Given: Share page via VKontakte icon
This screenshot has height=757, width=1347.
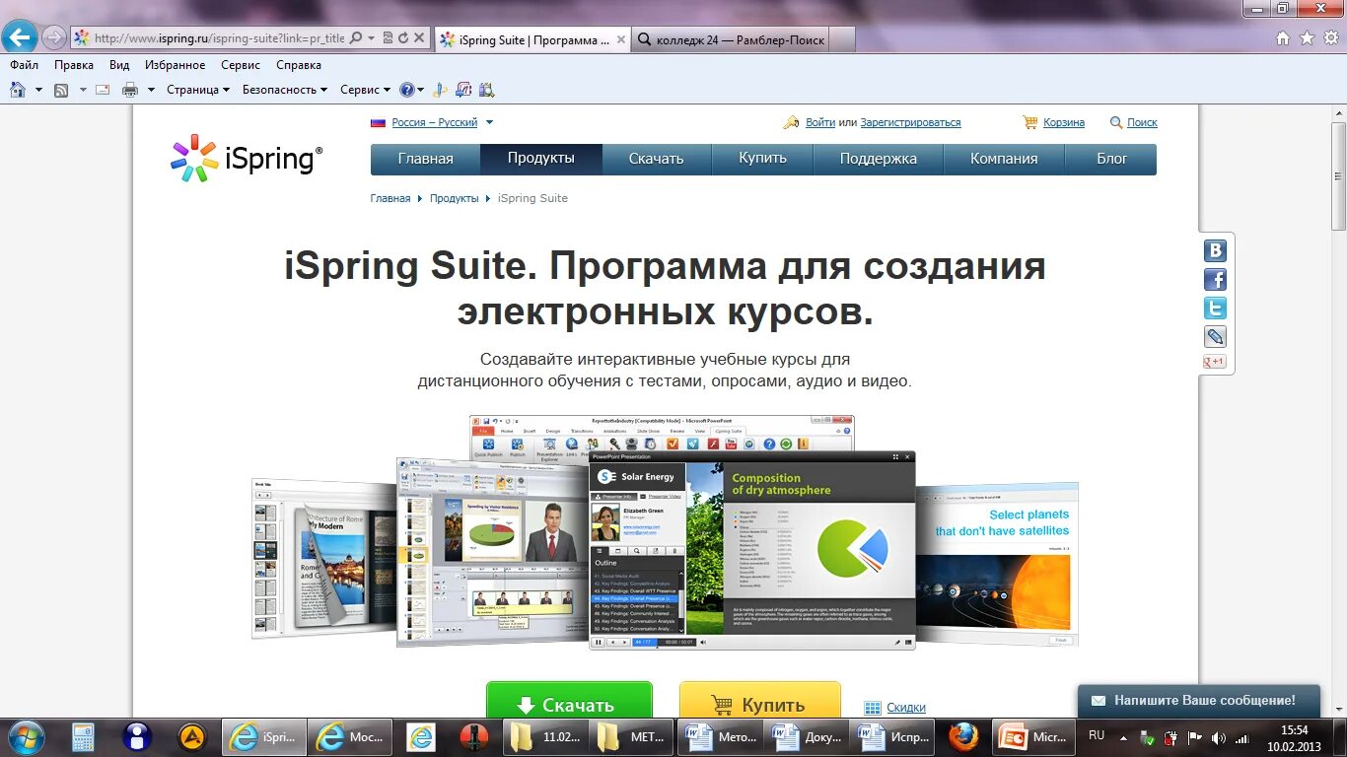Looking at the screenshot, I should (1216, 250).
